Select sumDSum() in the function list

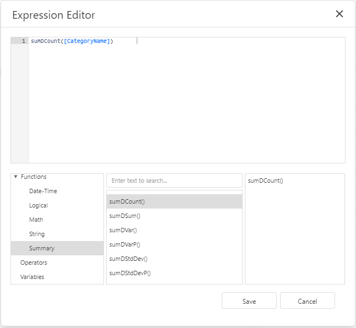click(x=125, y=216)
